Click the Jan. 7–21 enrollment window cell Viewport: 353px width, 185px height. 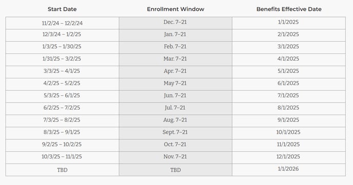click(x=175, y=35)
